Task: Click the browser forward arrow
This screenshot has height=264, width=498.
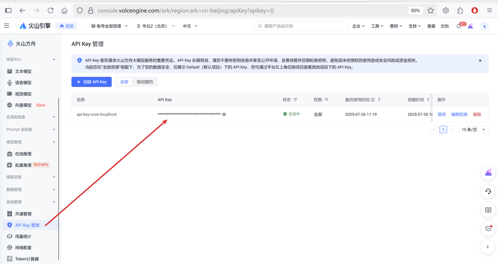Action: click(x=36, y=11)
